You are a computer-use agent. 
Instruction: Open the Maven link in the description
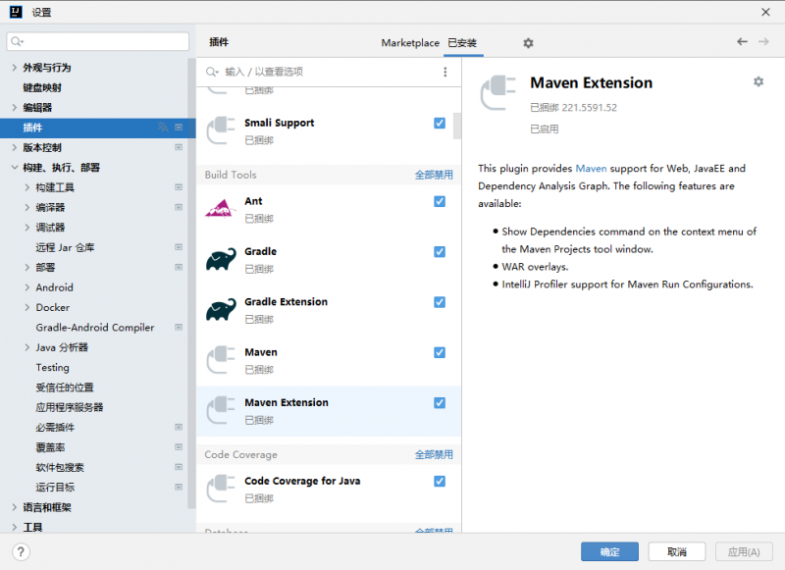[x=591, y=169]
